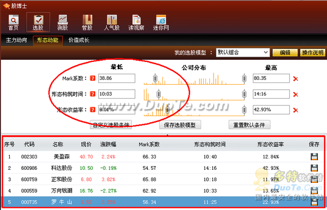Click the 保存选股模型 button
Image resolution: width=327 pixels, height=210 pixels.
tap(180, 125)
